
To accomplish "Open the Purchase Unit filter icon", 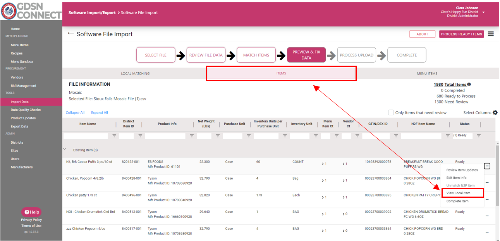I will (249, 136).
